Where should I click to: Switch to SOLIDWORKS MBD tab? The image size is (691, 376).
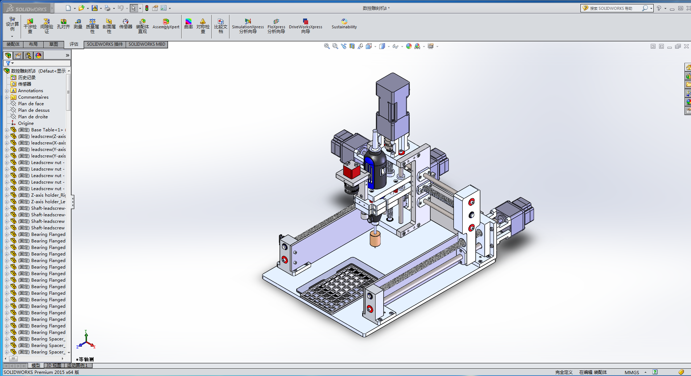[147, 44]
